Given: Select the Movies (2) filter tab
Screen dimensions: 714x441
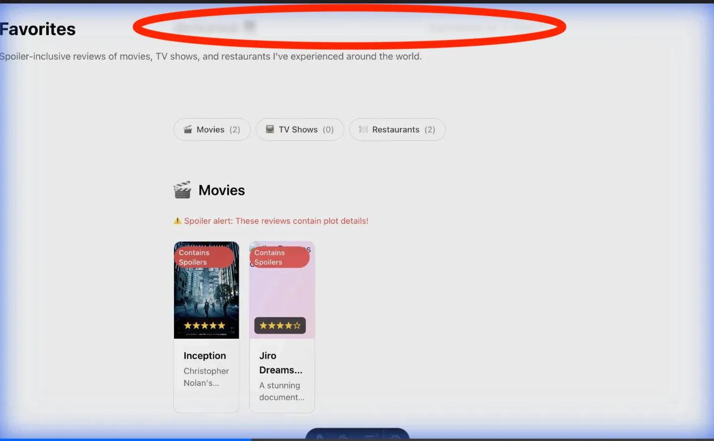Looking at the screenshot, I should [212, 130].
